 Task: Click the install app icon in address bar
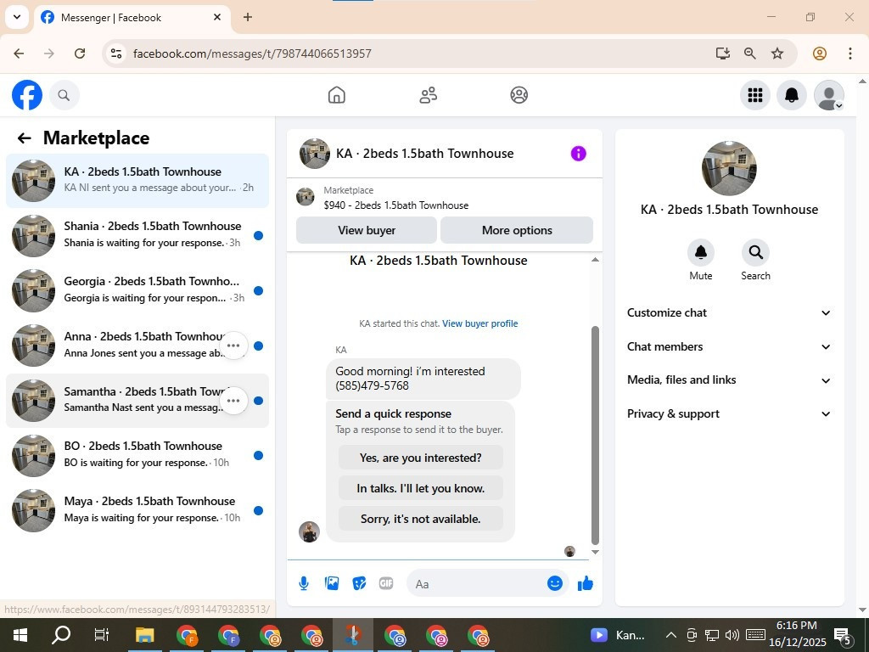coord(722,53)
